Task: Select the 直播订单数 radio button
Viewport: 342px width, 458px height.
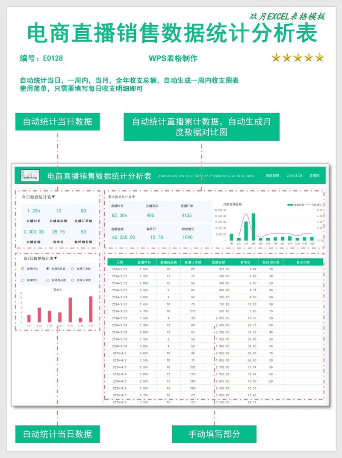Action: [72, 269]
